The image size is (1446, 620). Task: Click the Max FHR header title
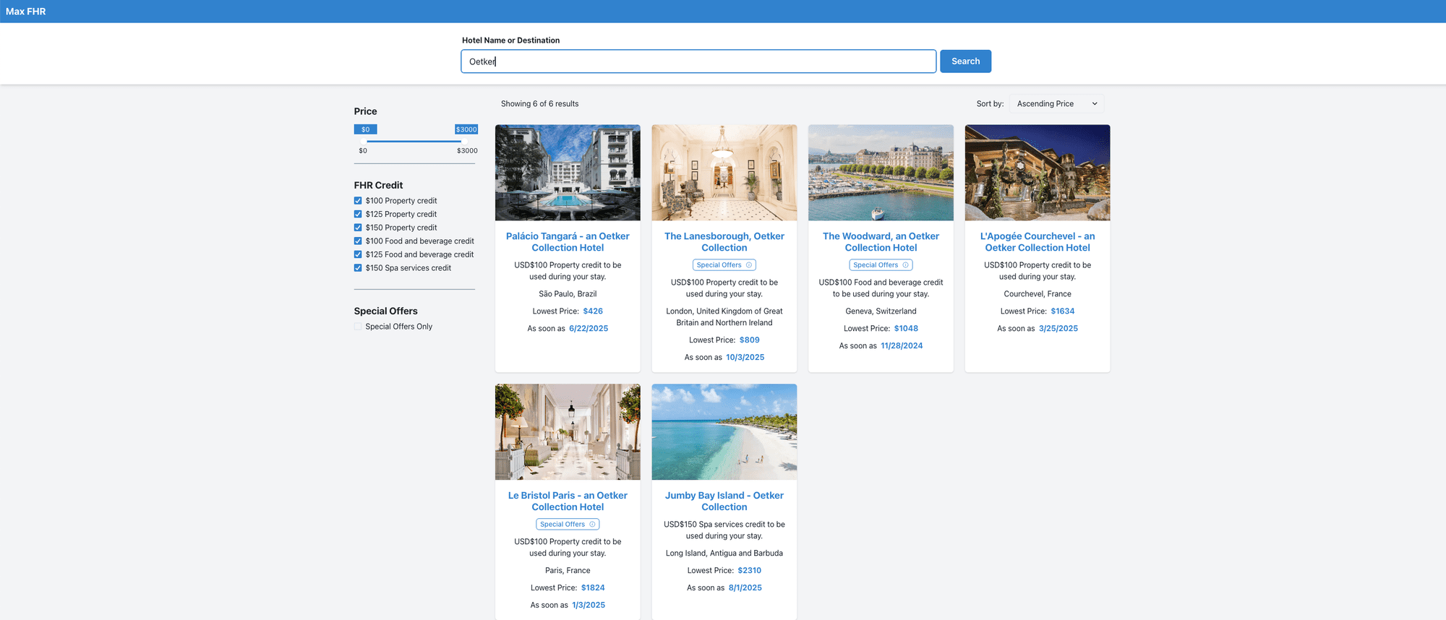[26, 12]
